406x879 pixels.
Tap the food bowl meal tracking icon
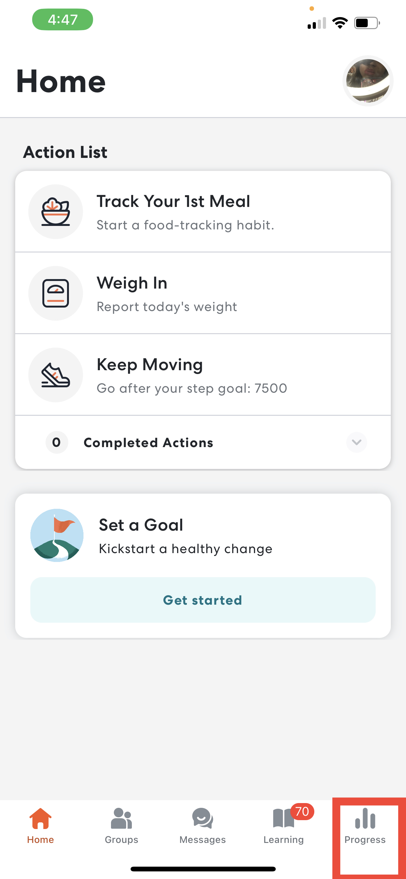56,212
